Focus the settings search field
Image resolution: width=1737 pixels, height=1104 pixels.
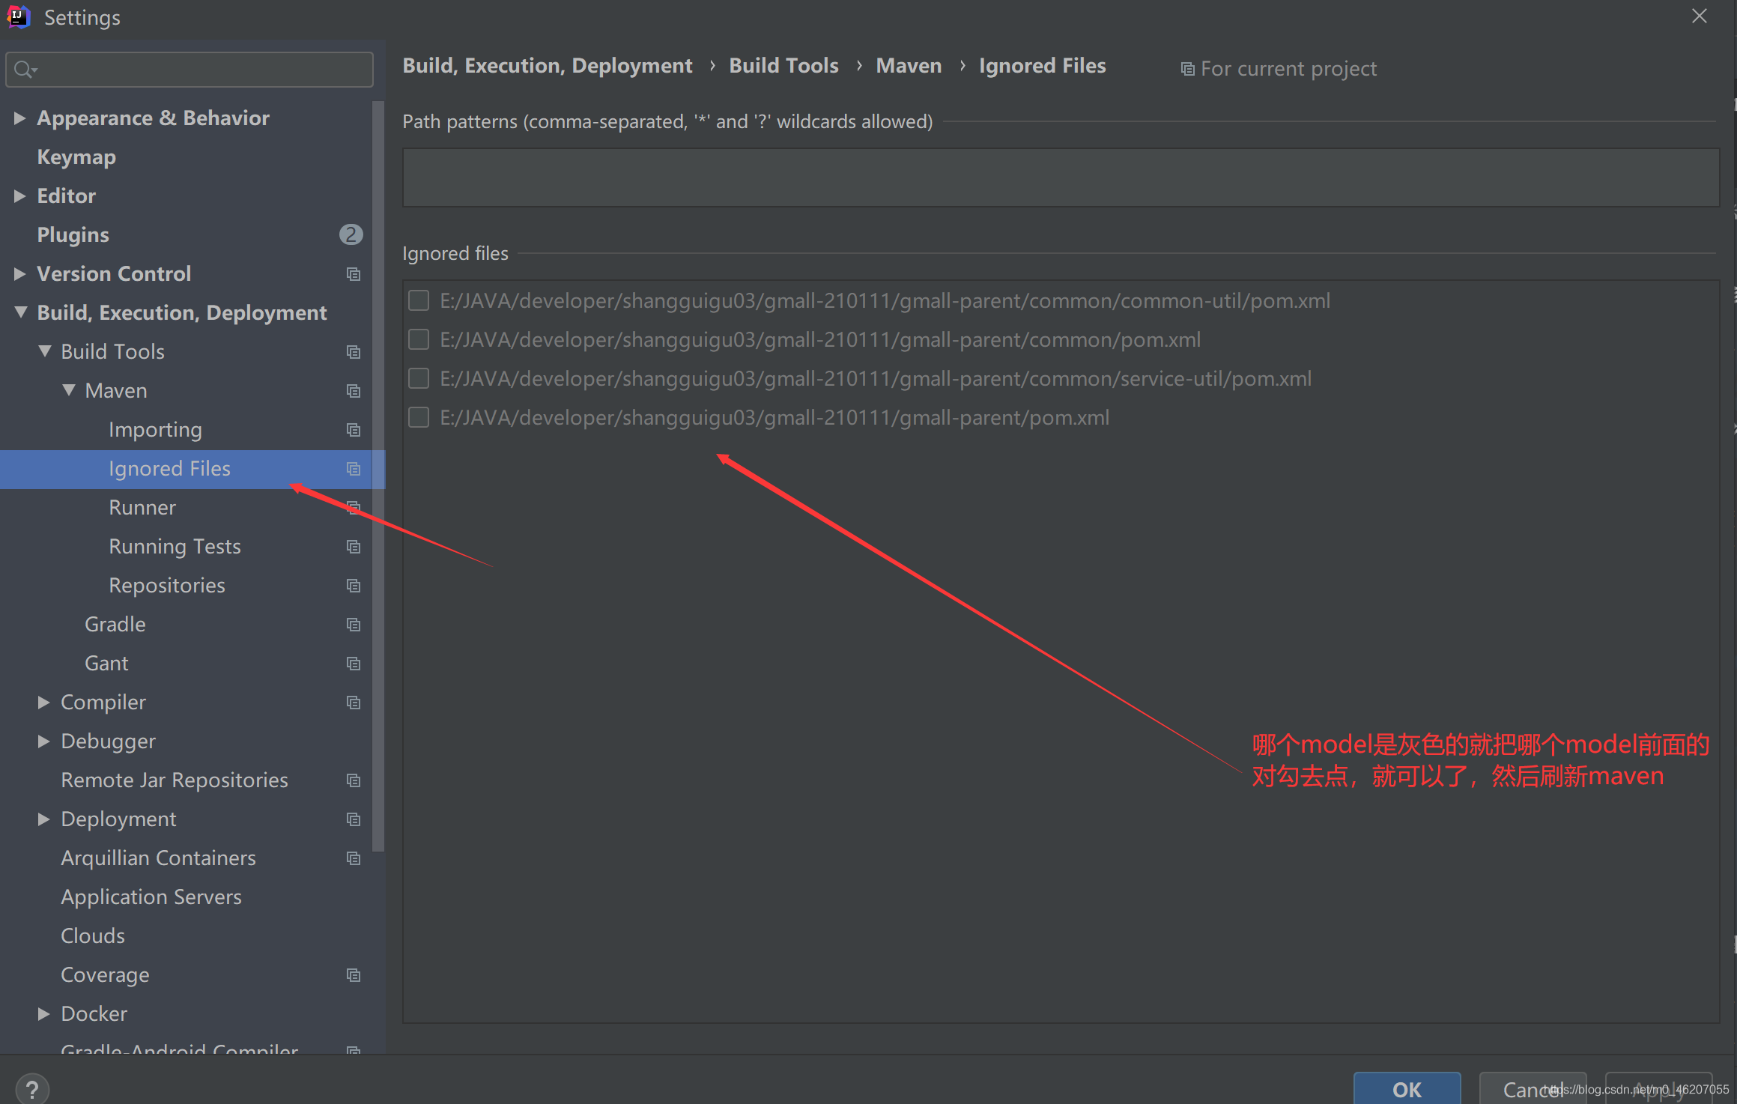pyautogui.click(x=190, y=70)
